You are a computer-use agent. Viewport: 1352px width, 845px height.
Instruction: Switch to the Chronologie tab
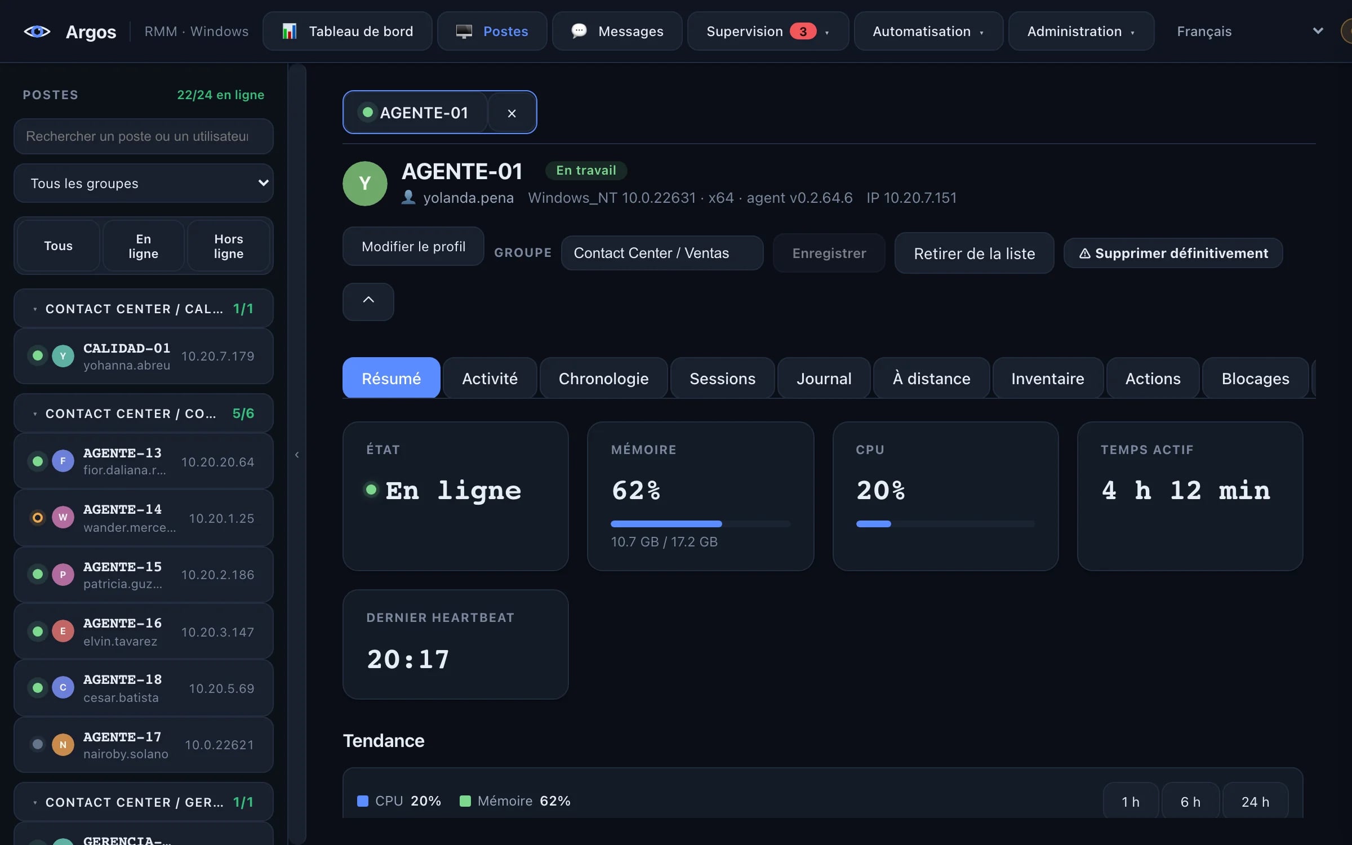[x=603, y=378]
